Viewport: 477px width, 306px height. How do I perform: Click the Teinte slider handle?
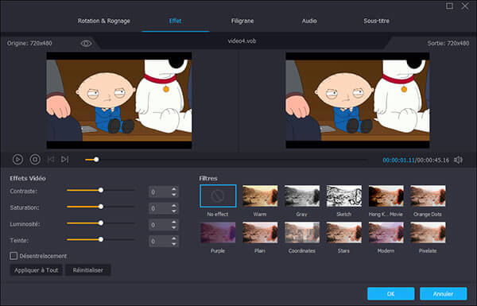point(101,239)
